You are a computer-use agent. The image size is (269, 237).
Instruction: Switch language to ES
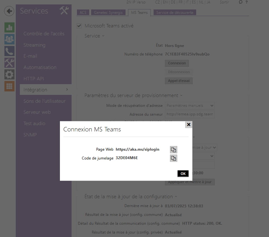pyautogui.click(x=194, y=2)
